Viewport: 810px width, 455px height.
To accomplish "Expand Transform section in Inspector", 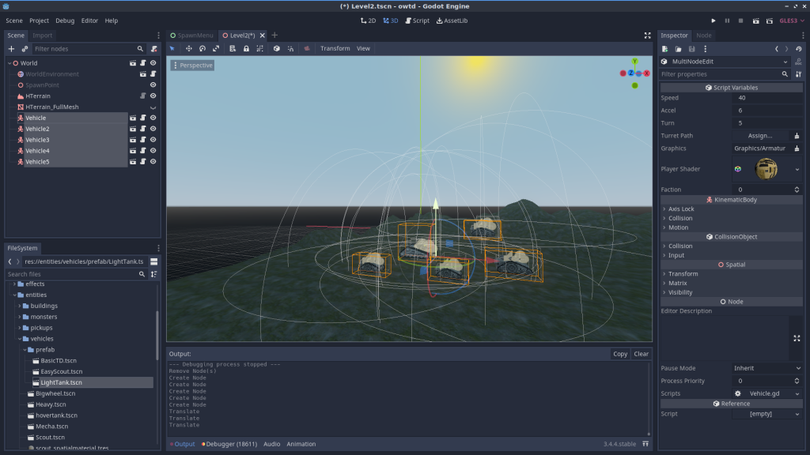I will pos(683,274).
